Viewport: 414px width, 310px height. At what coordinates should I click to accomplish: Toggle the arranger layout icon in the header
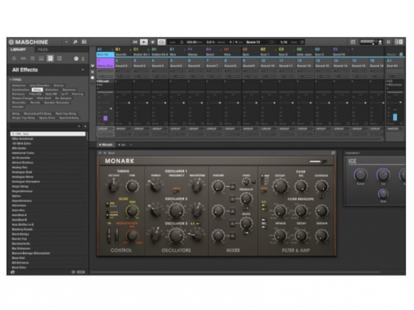coord(353,42)
